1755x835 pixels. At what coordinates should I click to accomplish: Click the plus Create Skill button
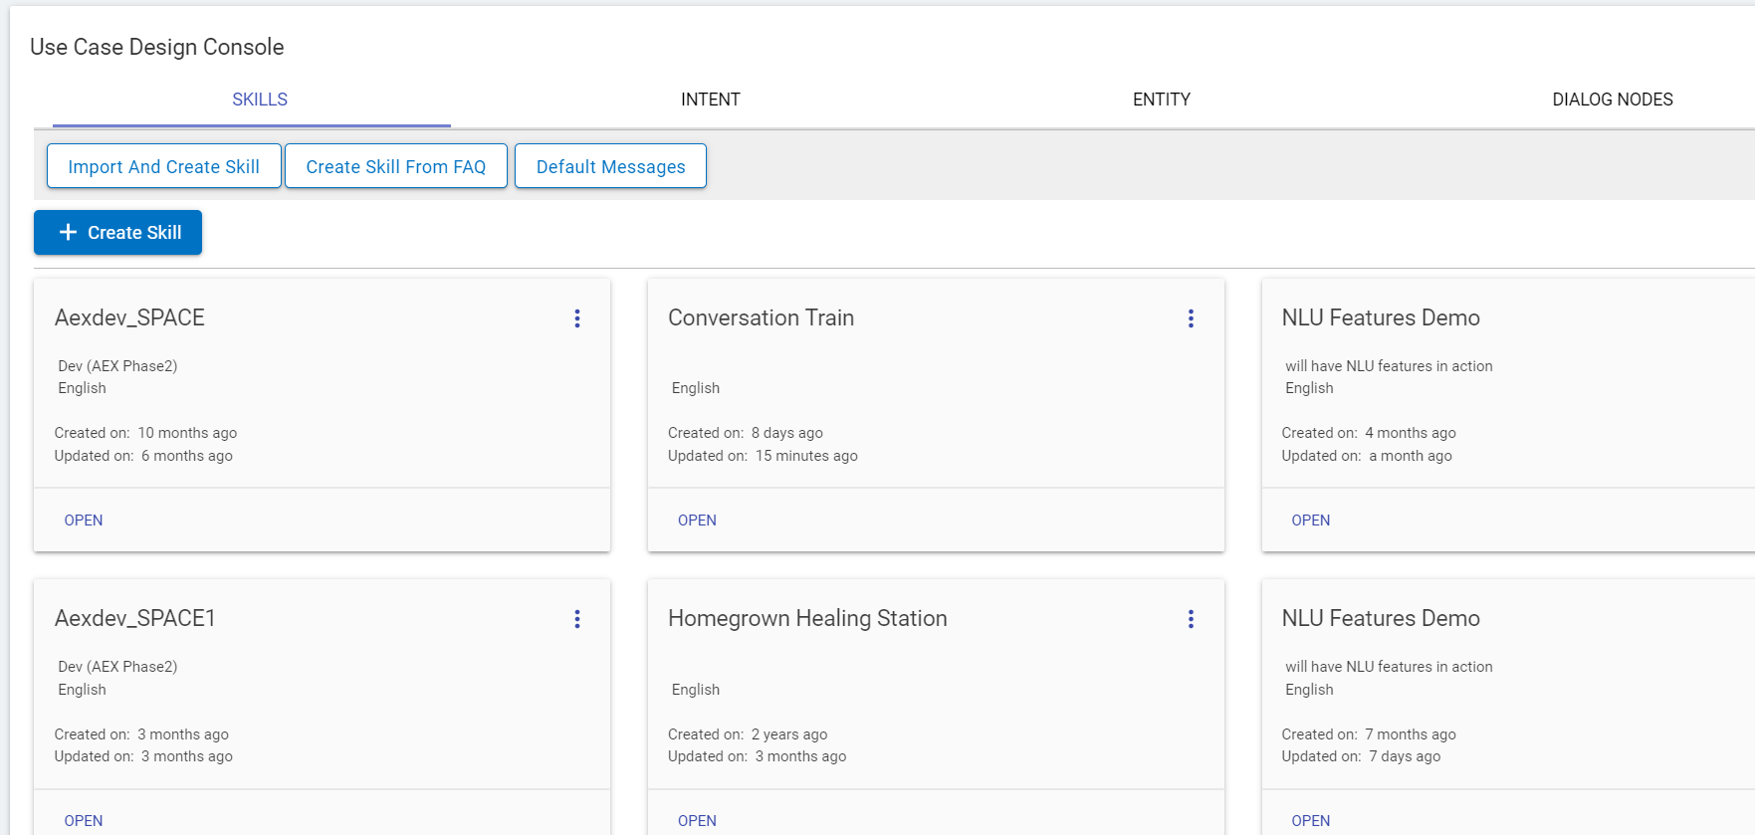point(118,233)
